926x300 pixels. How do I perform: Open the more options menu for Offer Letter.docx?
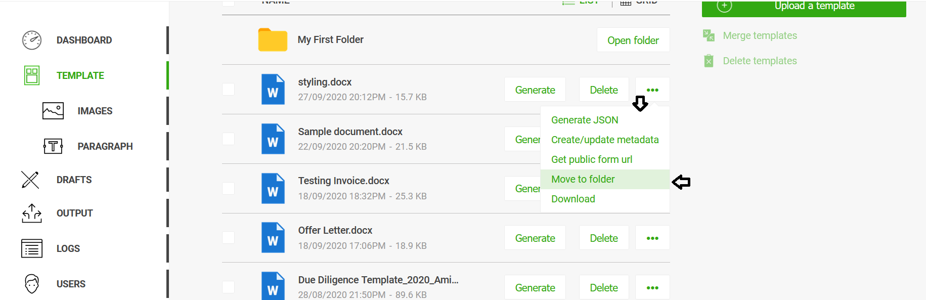pos(652,238)
